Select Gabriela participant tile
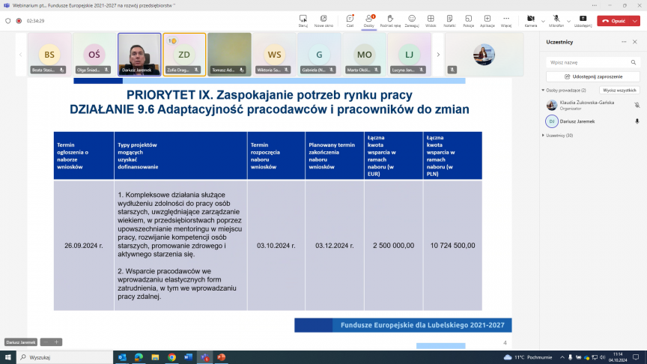This screenshot has height=364, width=647. click(319, 55)
